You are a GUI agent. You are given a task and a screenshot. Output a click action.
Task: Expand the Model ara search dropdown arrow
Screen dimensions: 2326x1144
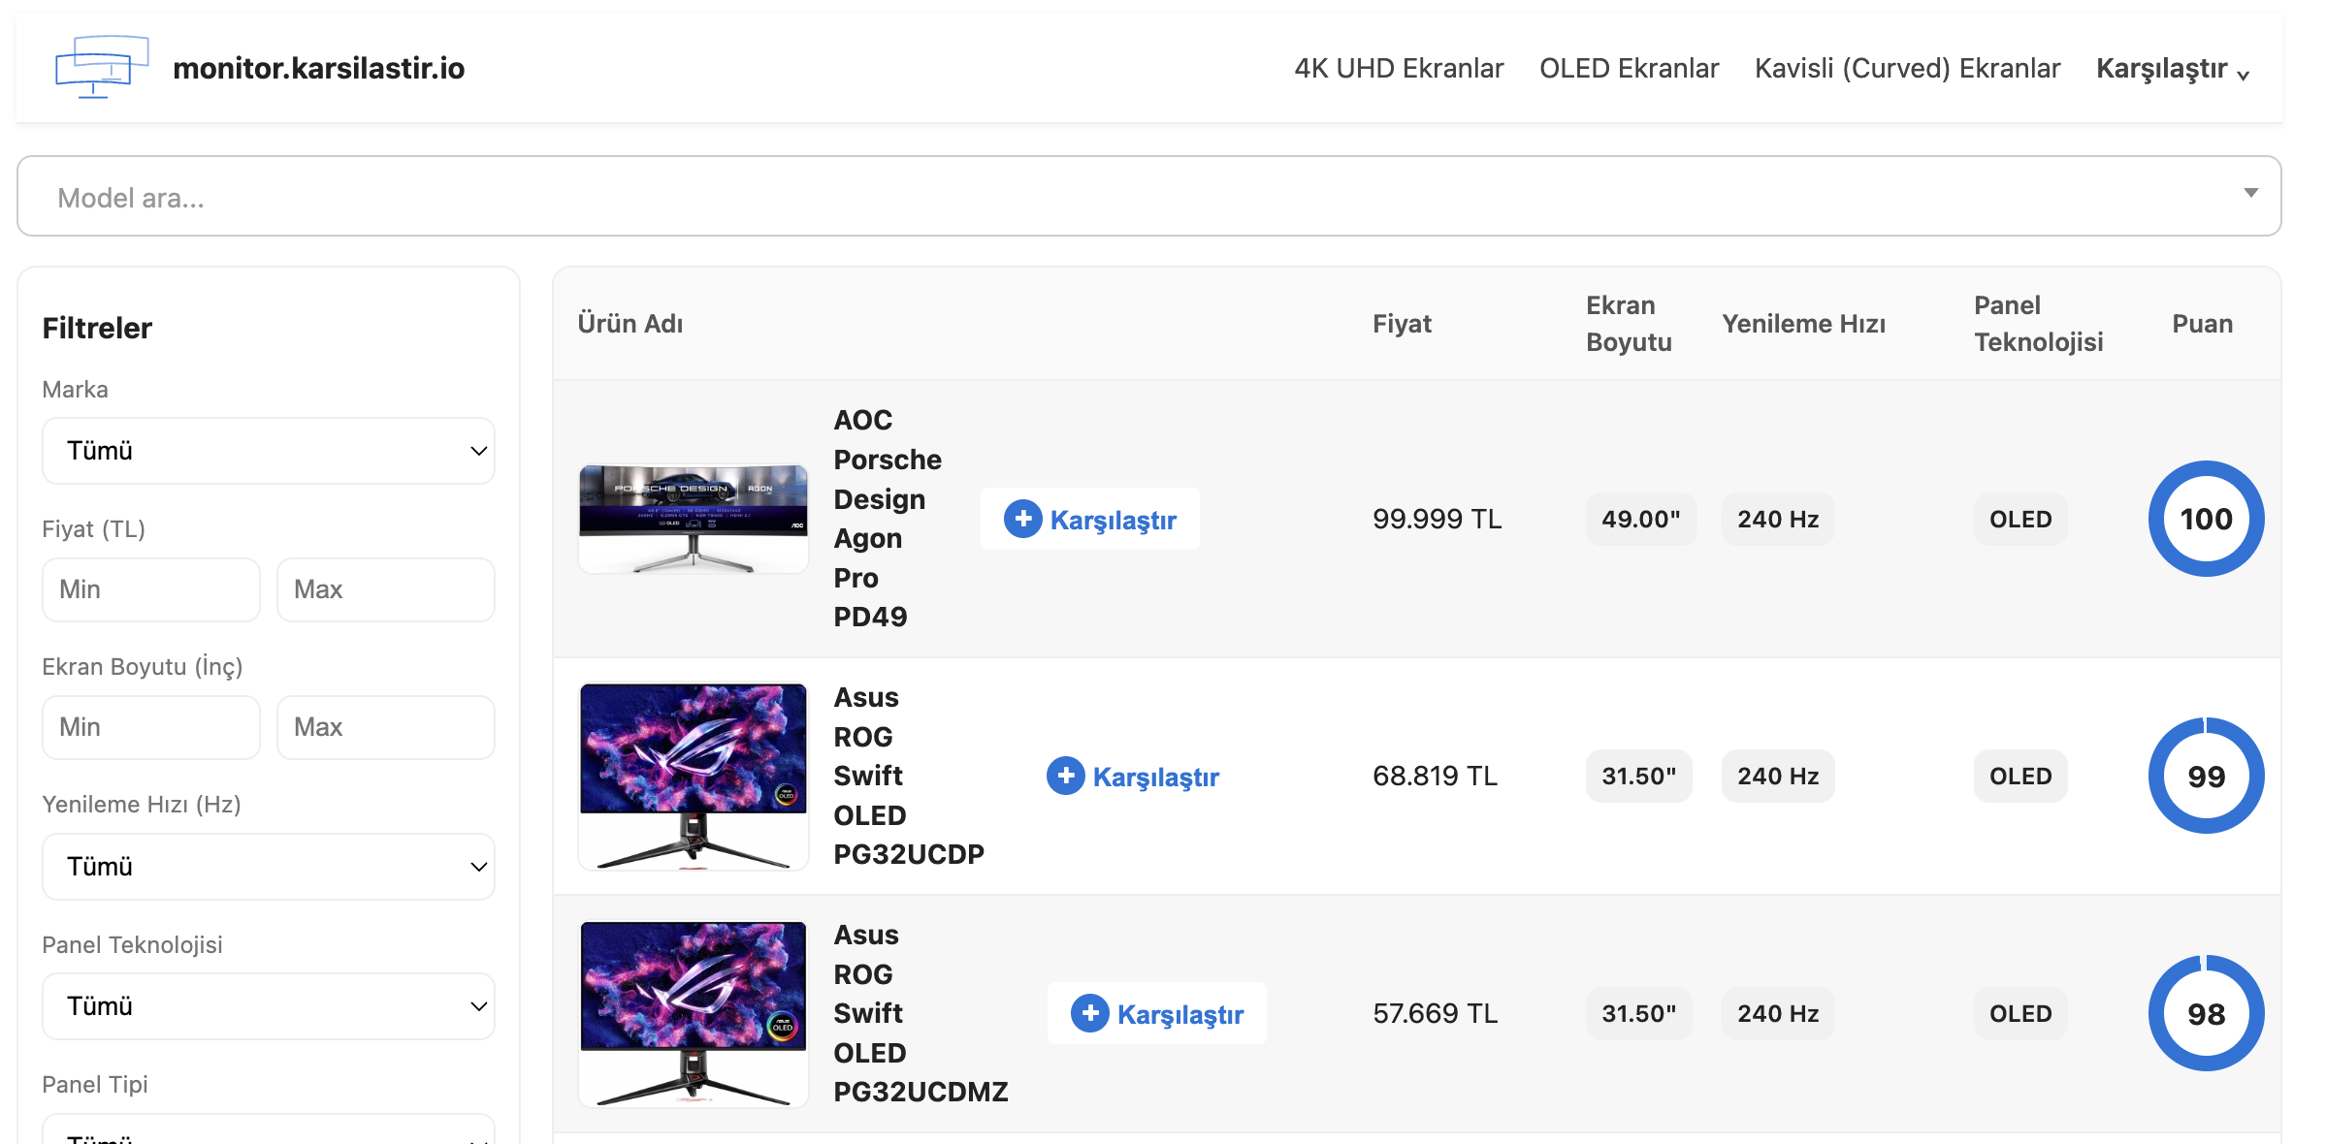pos(2250,194)
